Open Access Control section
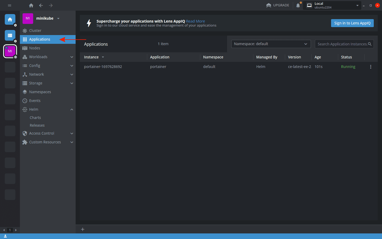 (48, 133)
